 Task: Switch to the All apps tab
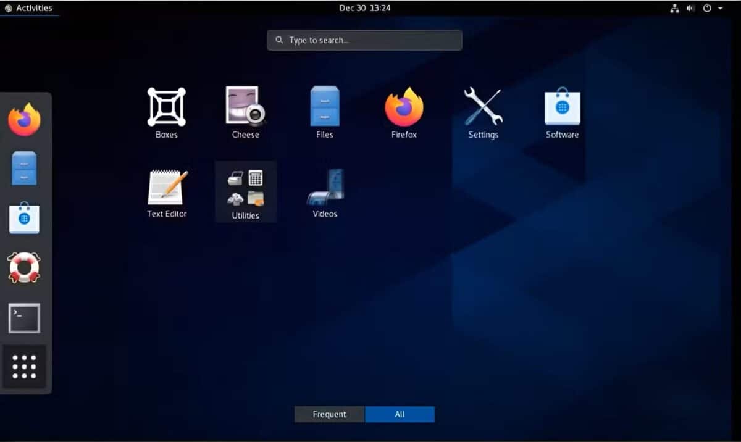coord(400,414)
